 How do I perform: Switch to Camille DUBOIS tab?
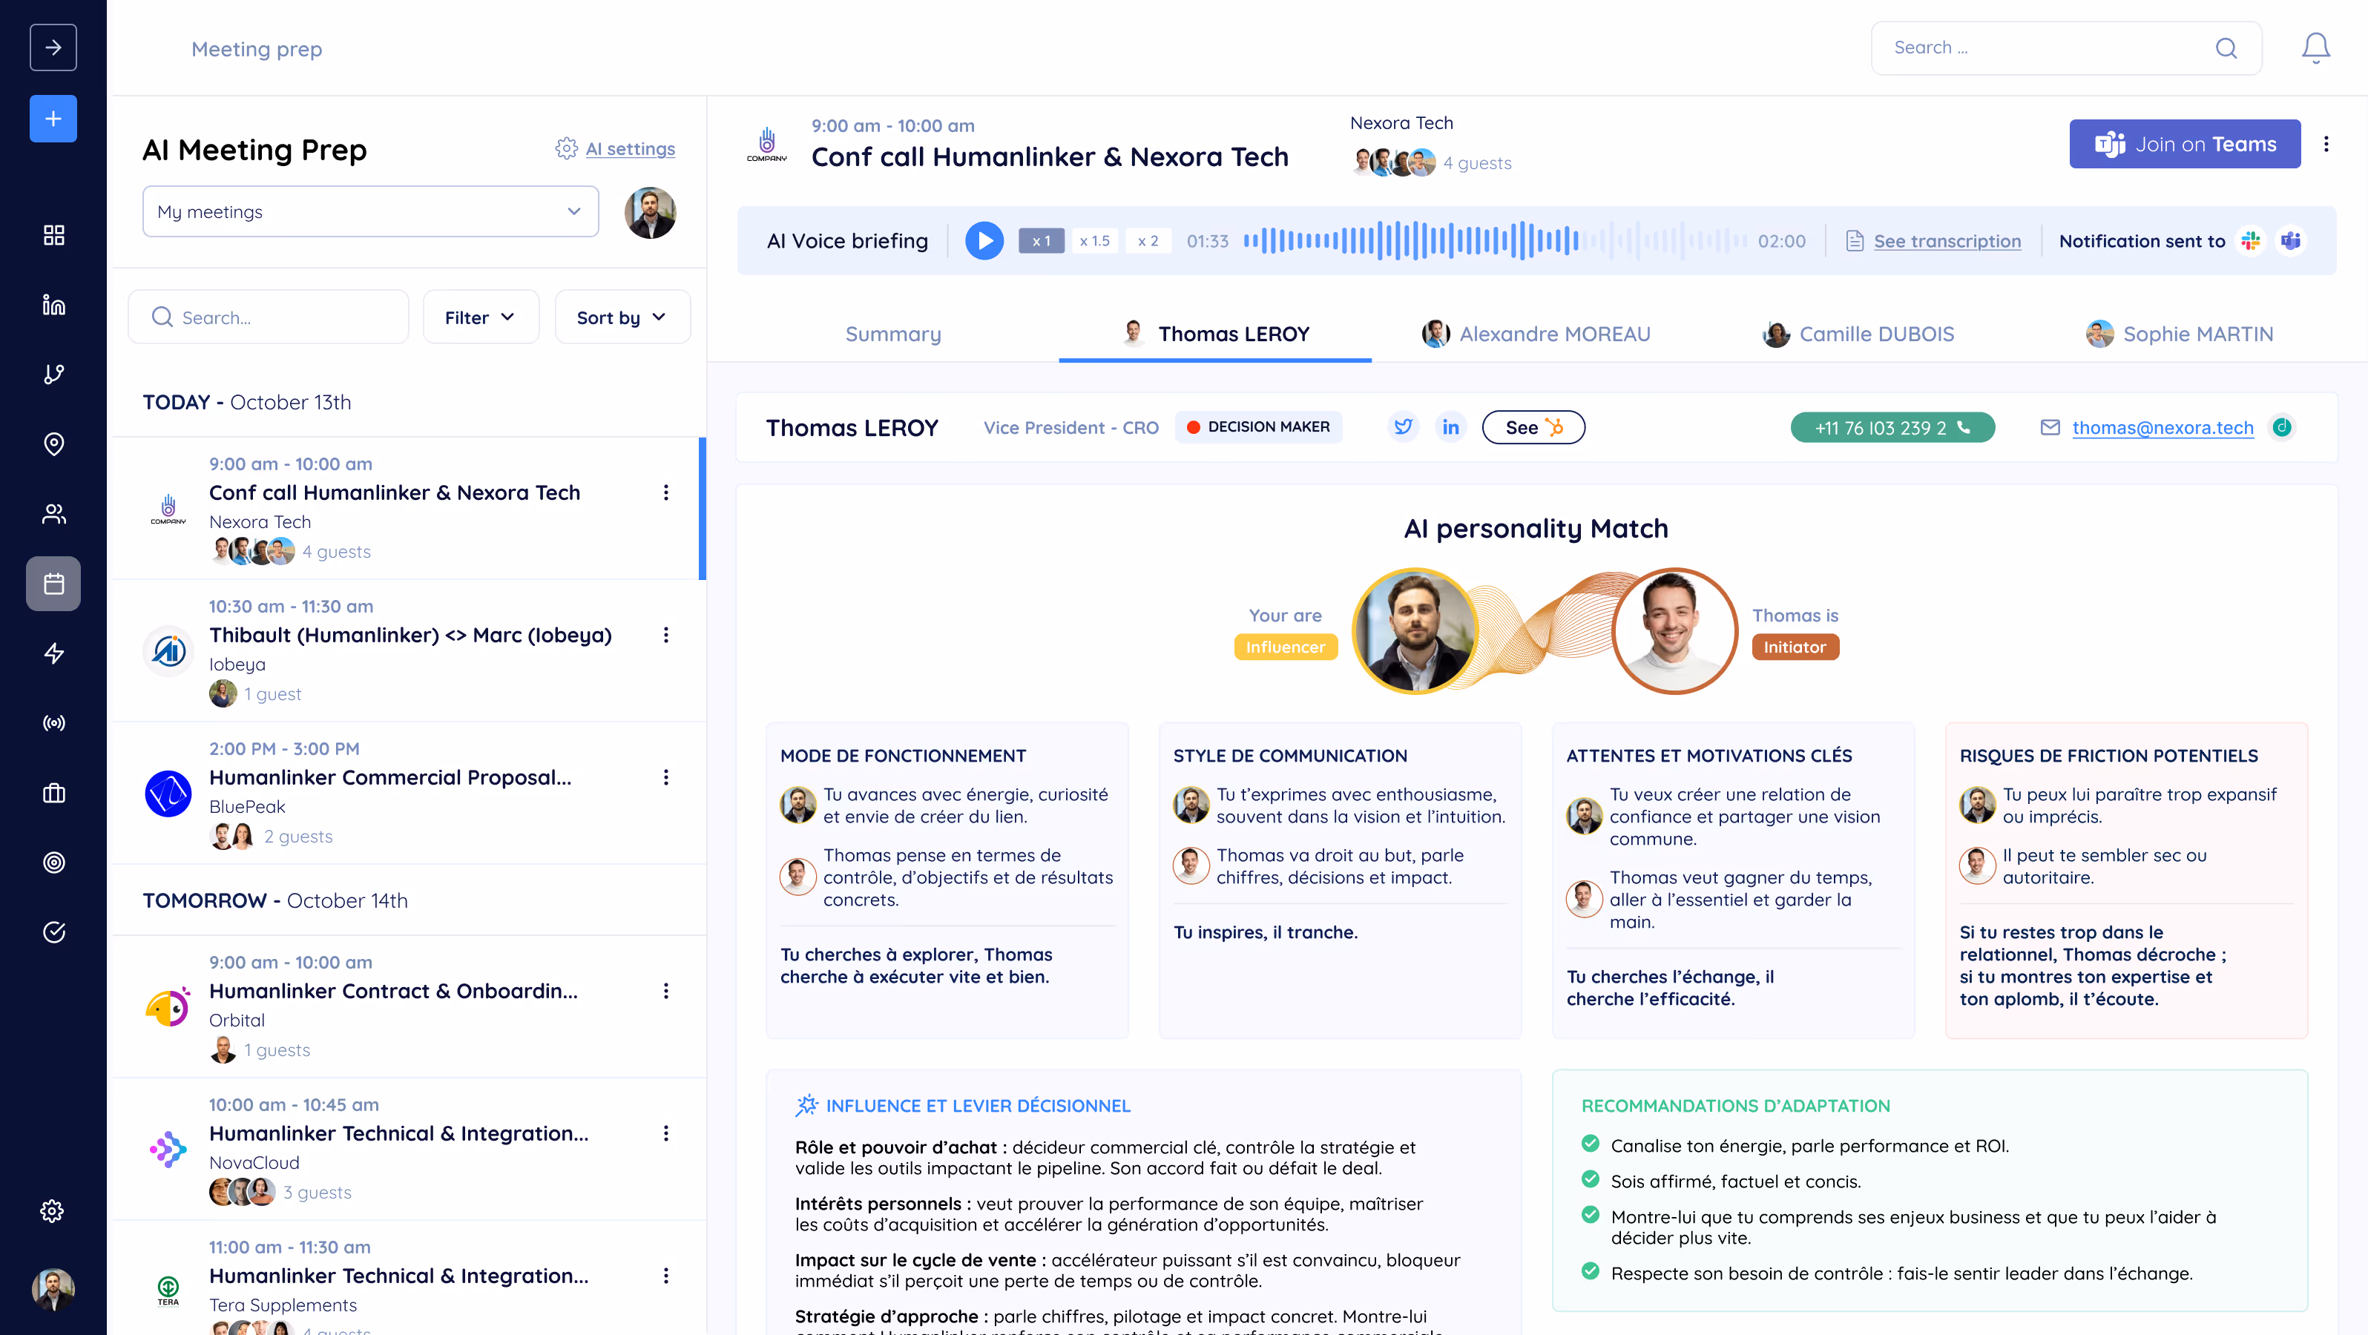click(x=1875, y=334)
